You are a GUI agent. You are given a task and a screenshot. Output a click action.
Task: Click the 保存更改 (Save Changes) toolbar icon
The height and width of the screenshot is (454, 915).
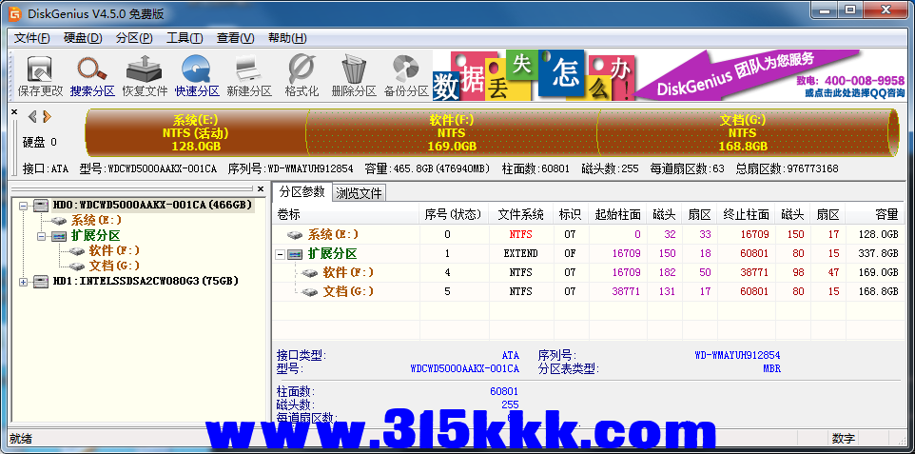click(40, 76)
